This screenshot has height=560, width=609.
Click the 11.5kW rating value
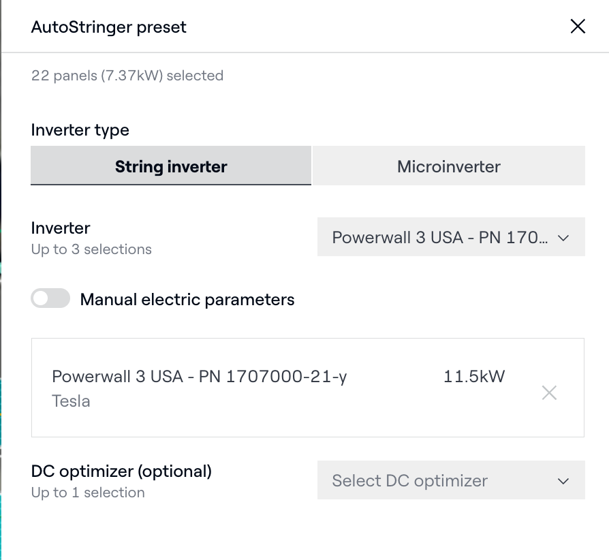[x=474, y=377]
